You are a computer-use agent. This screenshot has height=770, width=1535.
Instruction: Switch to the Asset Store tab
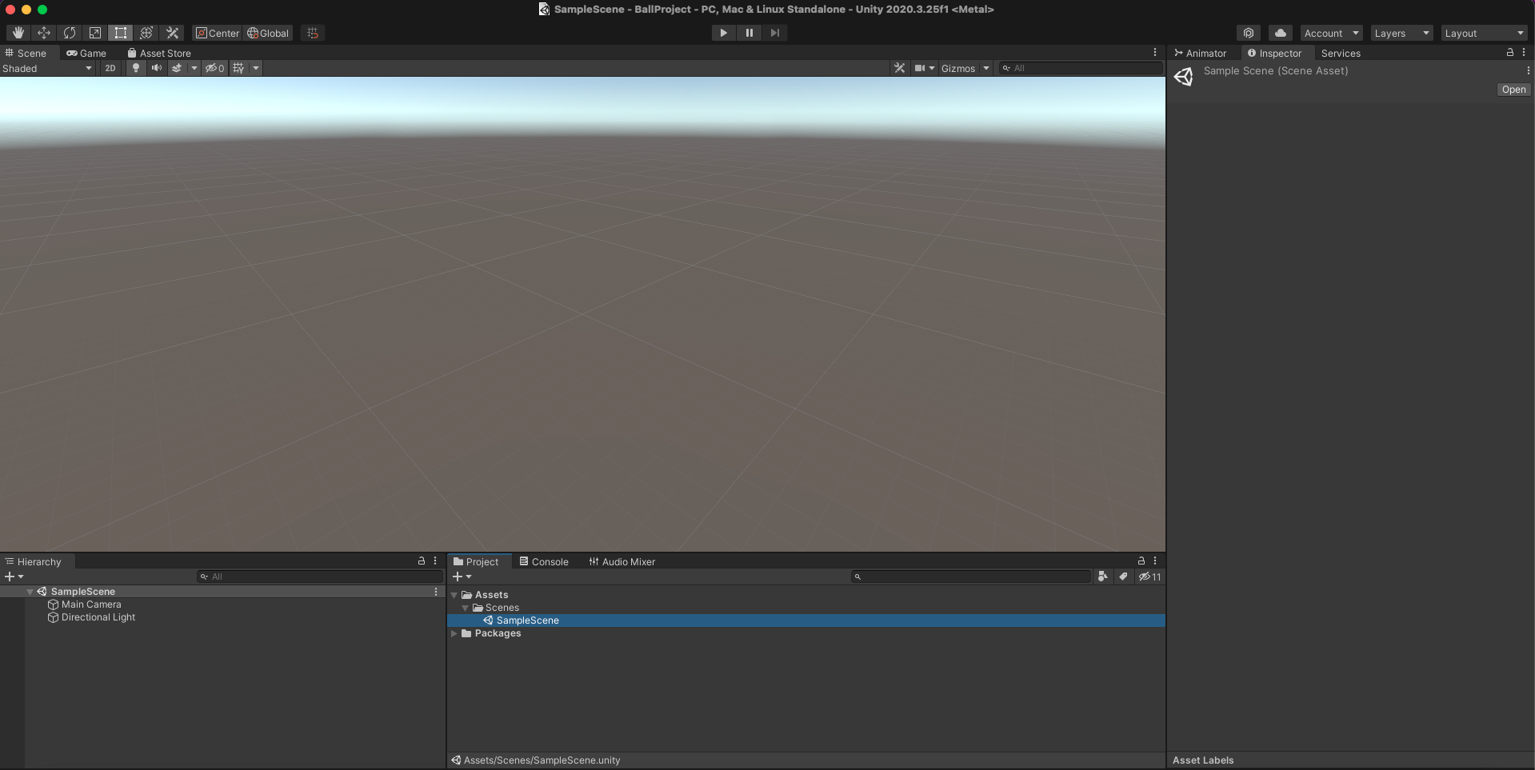pyautogui.click(x=159, y=53)
